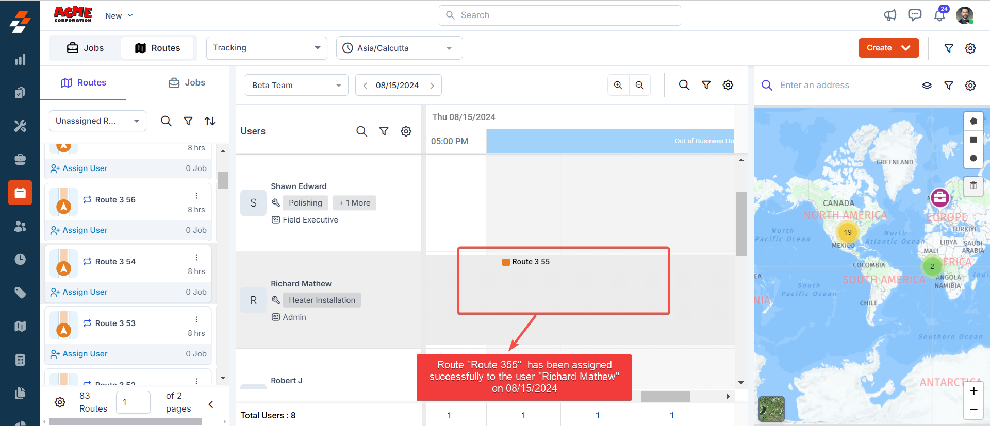The width and height of the screenshot is (990, 426).
Task: Open the Tracking dropdown
Action: [x=267, y=48]
